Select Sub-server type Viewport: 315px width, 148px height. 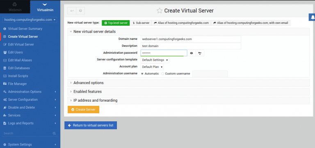[141, 23]
